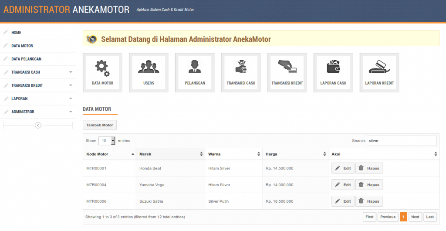This screenshot has height=231, width=446.
Task: Select the MTR00006 code cell
Action: [109, 201]
